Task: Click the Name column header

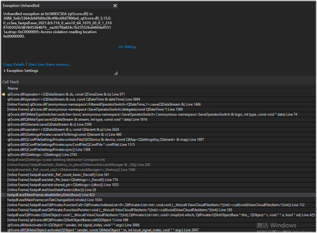Action: click(13, 89)
